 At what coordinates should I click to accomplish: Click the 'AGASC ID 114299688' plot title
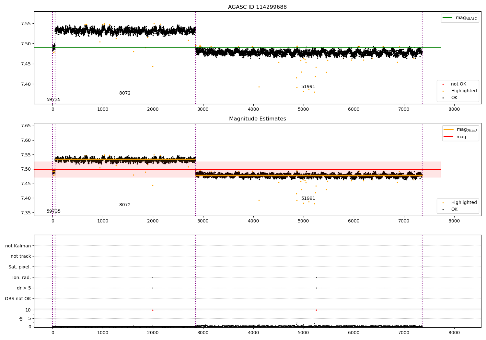[x=257, y=7]
